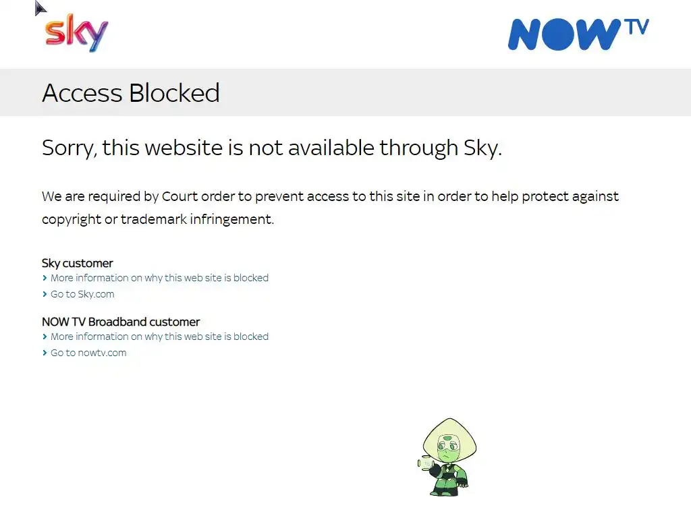Click the 'Sorry, this website is not available' headline
The width and height of the screenshot is (691, 518).
point(272,148)
